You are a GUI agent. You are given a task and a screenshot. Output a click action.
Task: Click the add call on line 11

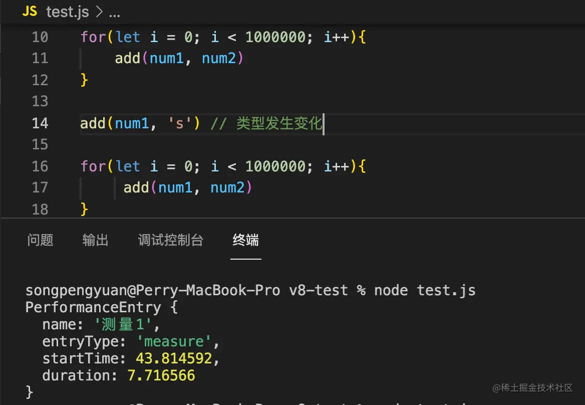(127, 58)
